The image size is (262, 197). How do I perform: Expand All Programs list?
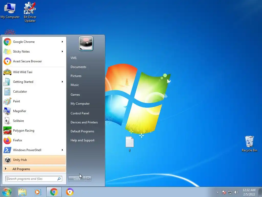pos(34,169)
